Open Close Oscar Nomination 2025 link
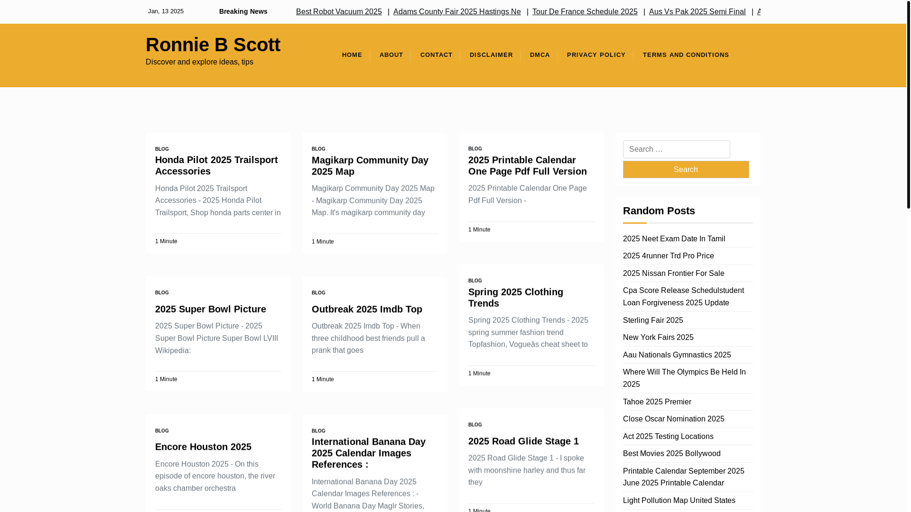 (x=673, y=419)
